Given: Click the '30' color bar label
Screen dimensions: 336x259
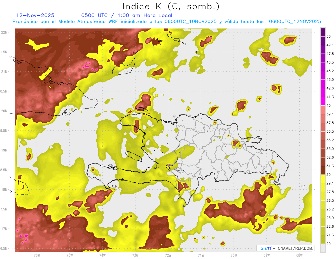Looking at the screenshot, I should click(329, 175).
